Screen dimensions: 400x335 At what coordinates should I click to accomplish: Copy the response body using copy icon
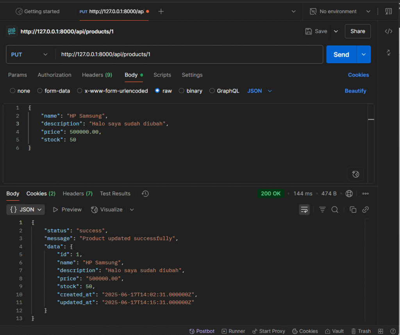point(353,210)
